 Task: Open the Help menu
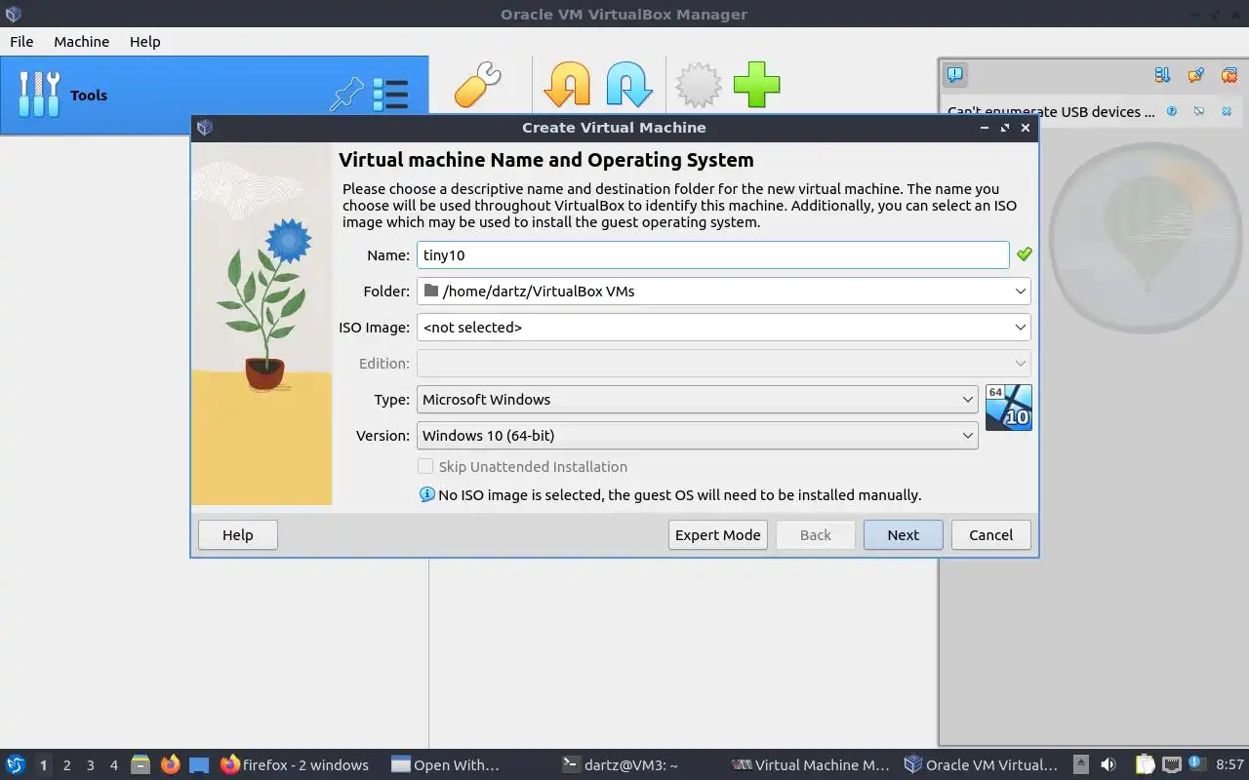click(145, 41)
